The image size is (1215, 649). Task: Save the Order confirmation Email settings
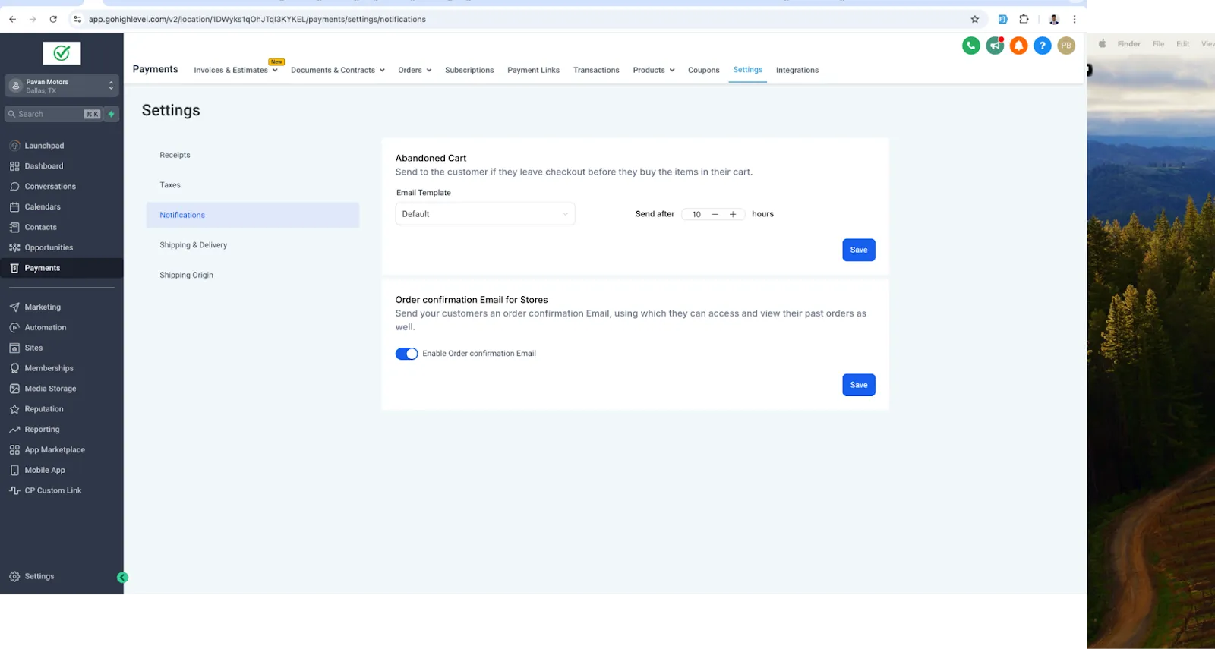(x=859, y=385)
